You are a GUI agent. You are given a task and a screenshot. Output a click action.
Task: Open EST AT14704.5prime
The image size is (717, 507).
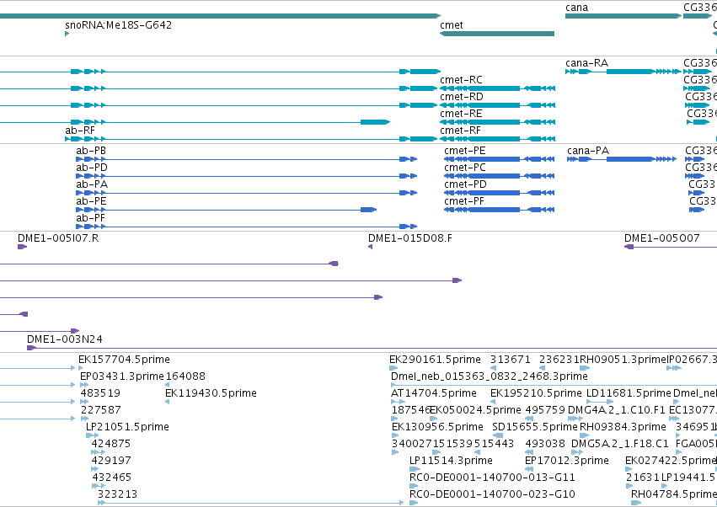coord(434,393)
